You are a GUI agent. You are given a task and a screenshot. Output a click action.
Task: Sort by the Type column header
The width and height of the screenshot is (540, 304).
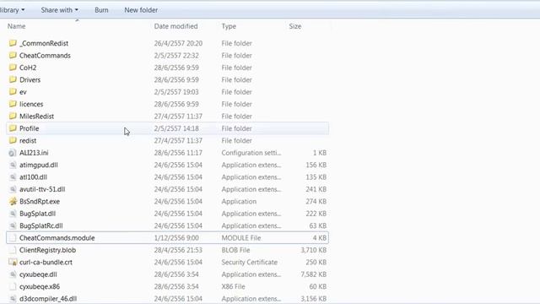(x=229, y=26)
